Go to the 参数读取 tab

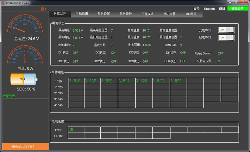[x=126, y=14]
